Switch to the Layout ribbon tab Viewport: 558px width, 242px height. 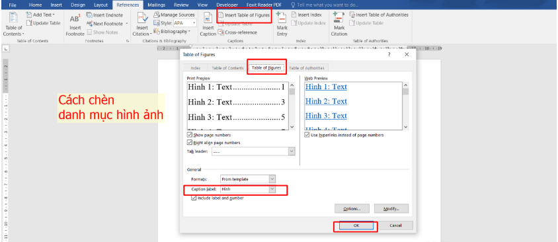100,5
